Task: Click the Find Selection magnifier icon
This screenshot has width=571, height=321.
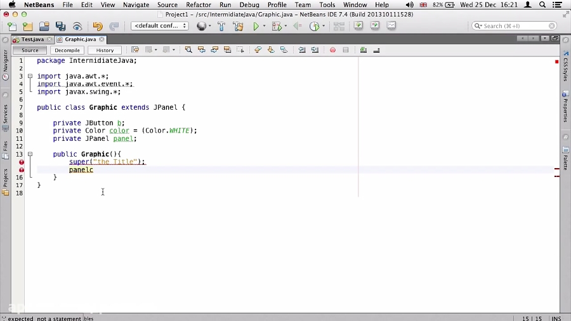Action: tap(188, 50)
